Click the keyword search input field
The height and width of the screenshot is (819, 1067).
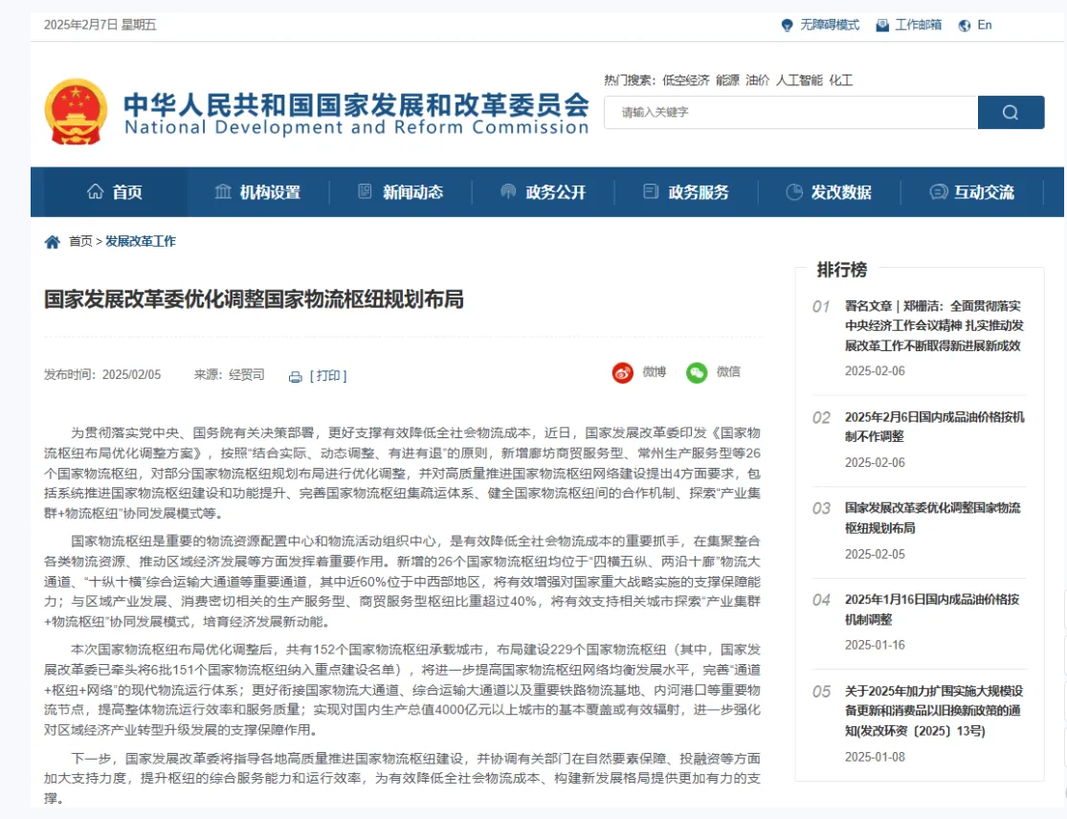(790, 113)
